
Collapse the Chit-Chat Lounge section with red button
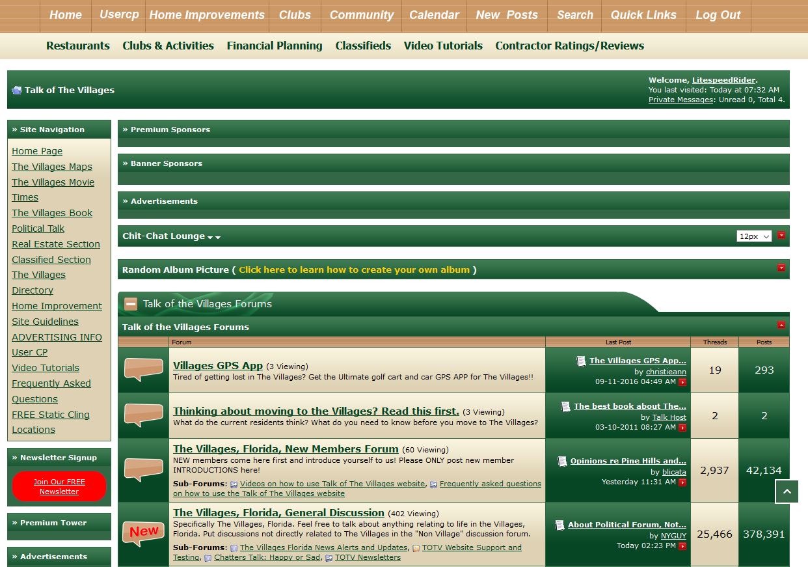coord(781,236)
